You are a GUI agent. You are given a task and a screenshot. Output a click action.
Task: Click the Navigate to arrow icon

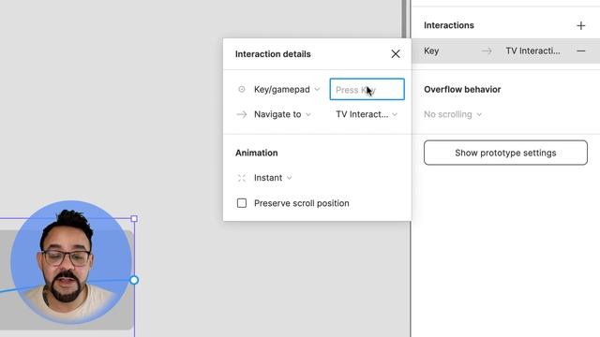(242, 114)
